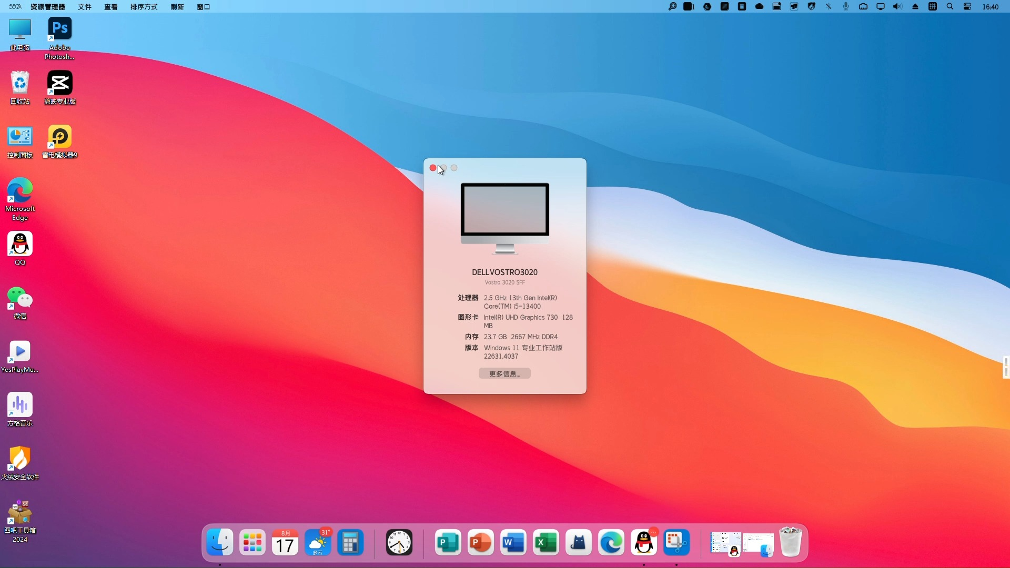
Task: Open the weather widget showing 31°
Action: pyautogui.click(x=318, y=542)
